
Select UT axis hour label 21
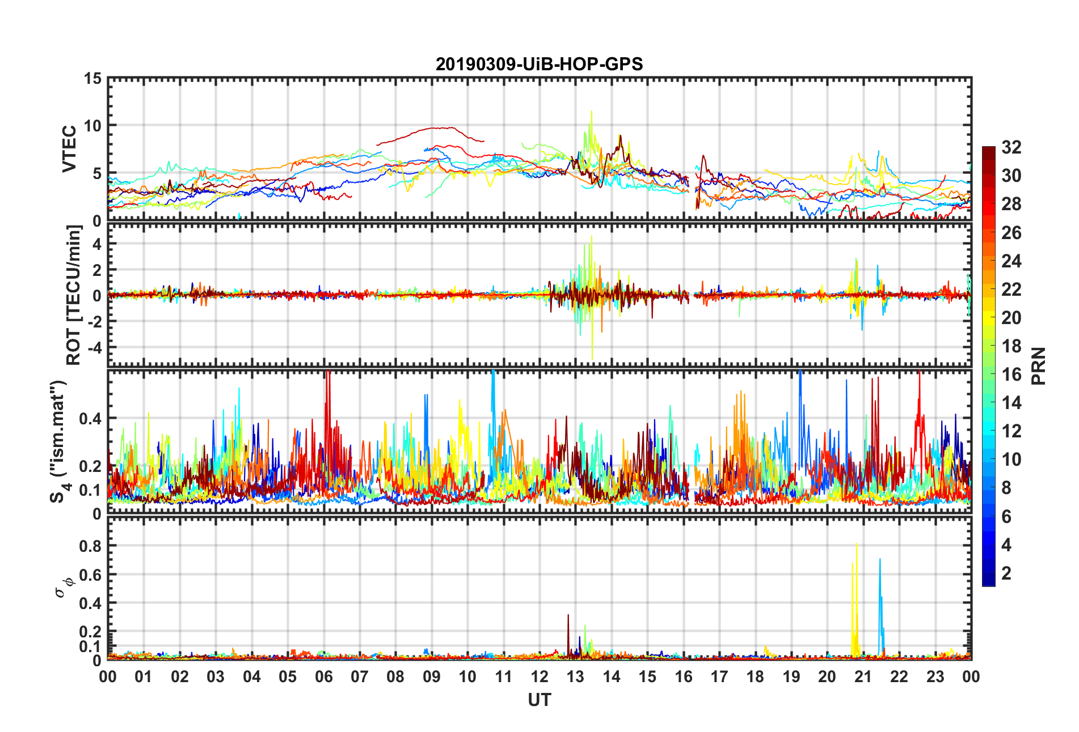[863, 676]
